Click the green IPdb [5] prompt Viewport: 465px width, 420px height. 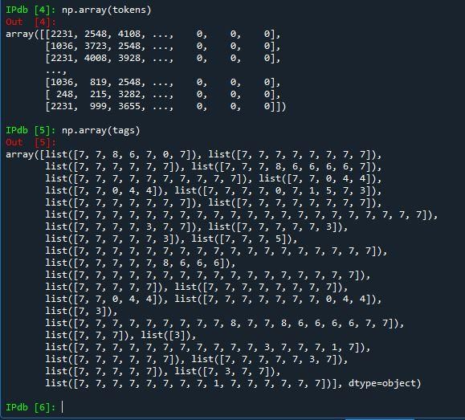31,130
